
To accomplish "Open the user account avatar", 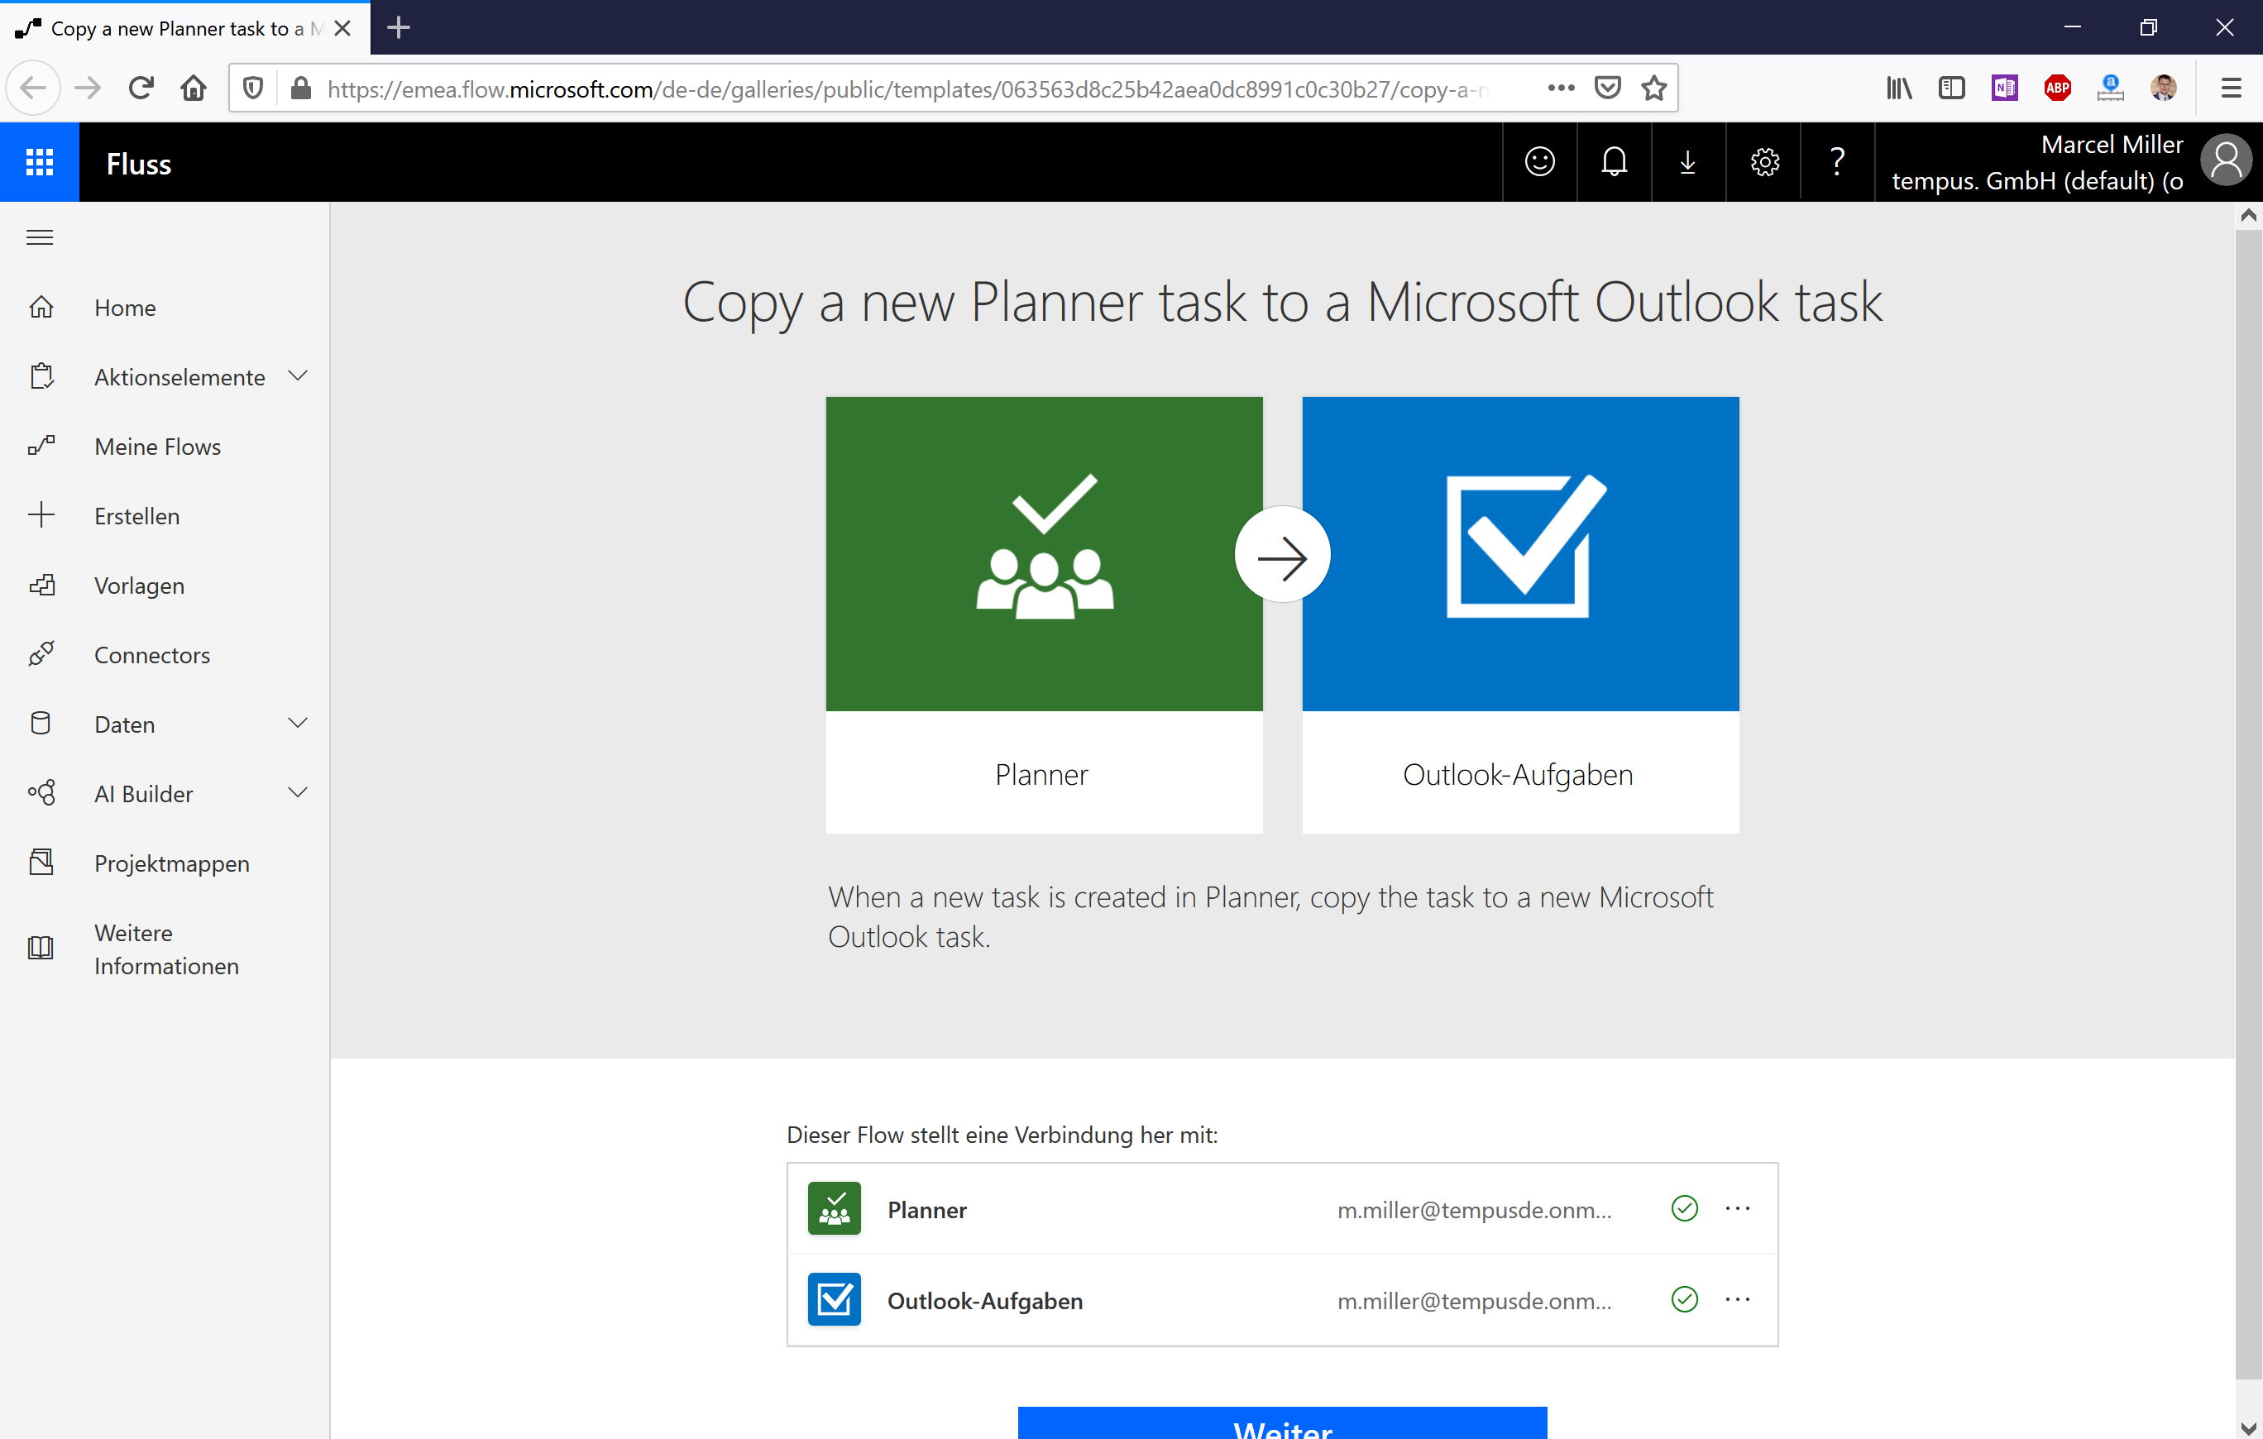I will click(x=2226, y=161).
